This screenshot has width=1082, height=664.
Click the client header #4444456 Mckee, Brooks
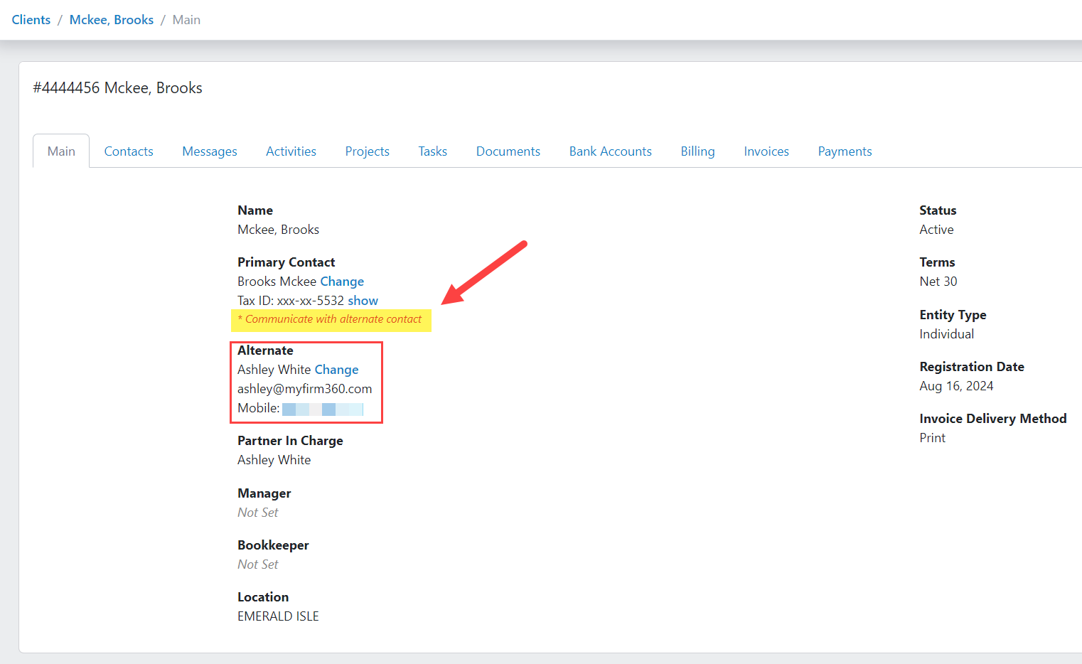117,87
